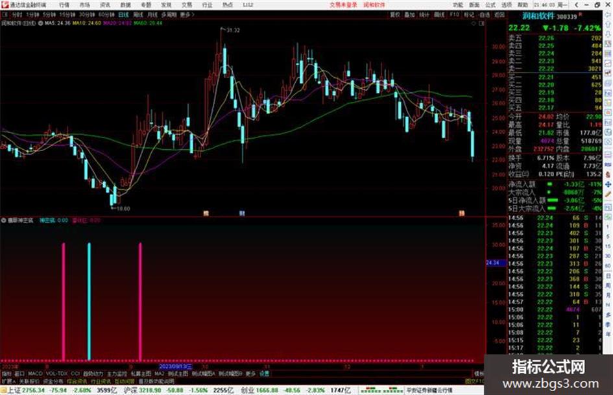Click the 统计 toolbar button
This screenshot has height=395, width=613.
coord(424,14)
